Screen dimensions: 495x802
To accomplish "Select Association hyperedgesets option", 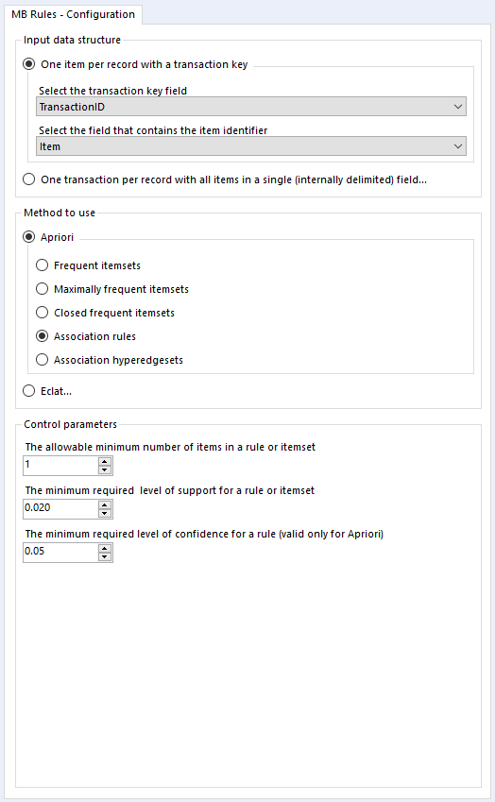I will [42, 360].
